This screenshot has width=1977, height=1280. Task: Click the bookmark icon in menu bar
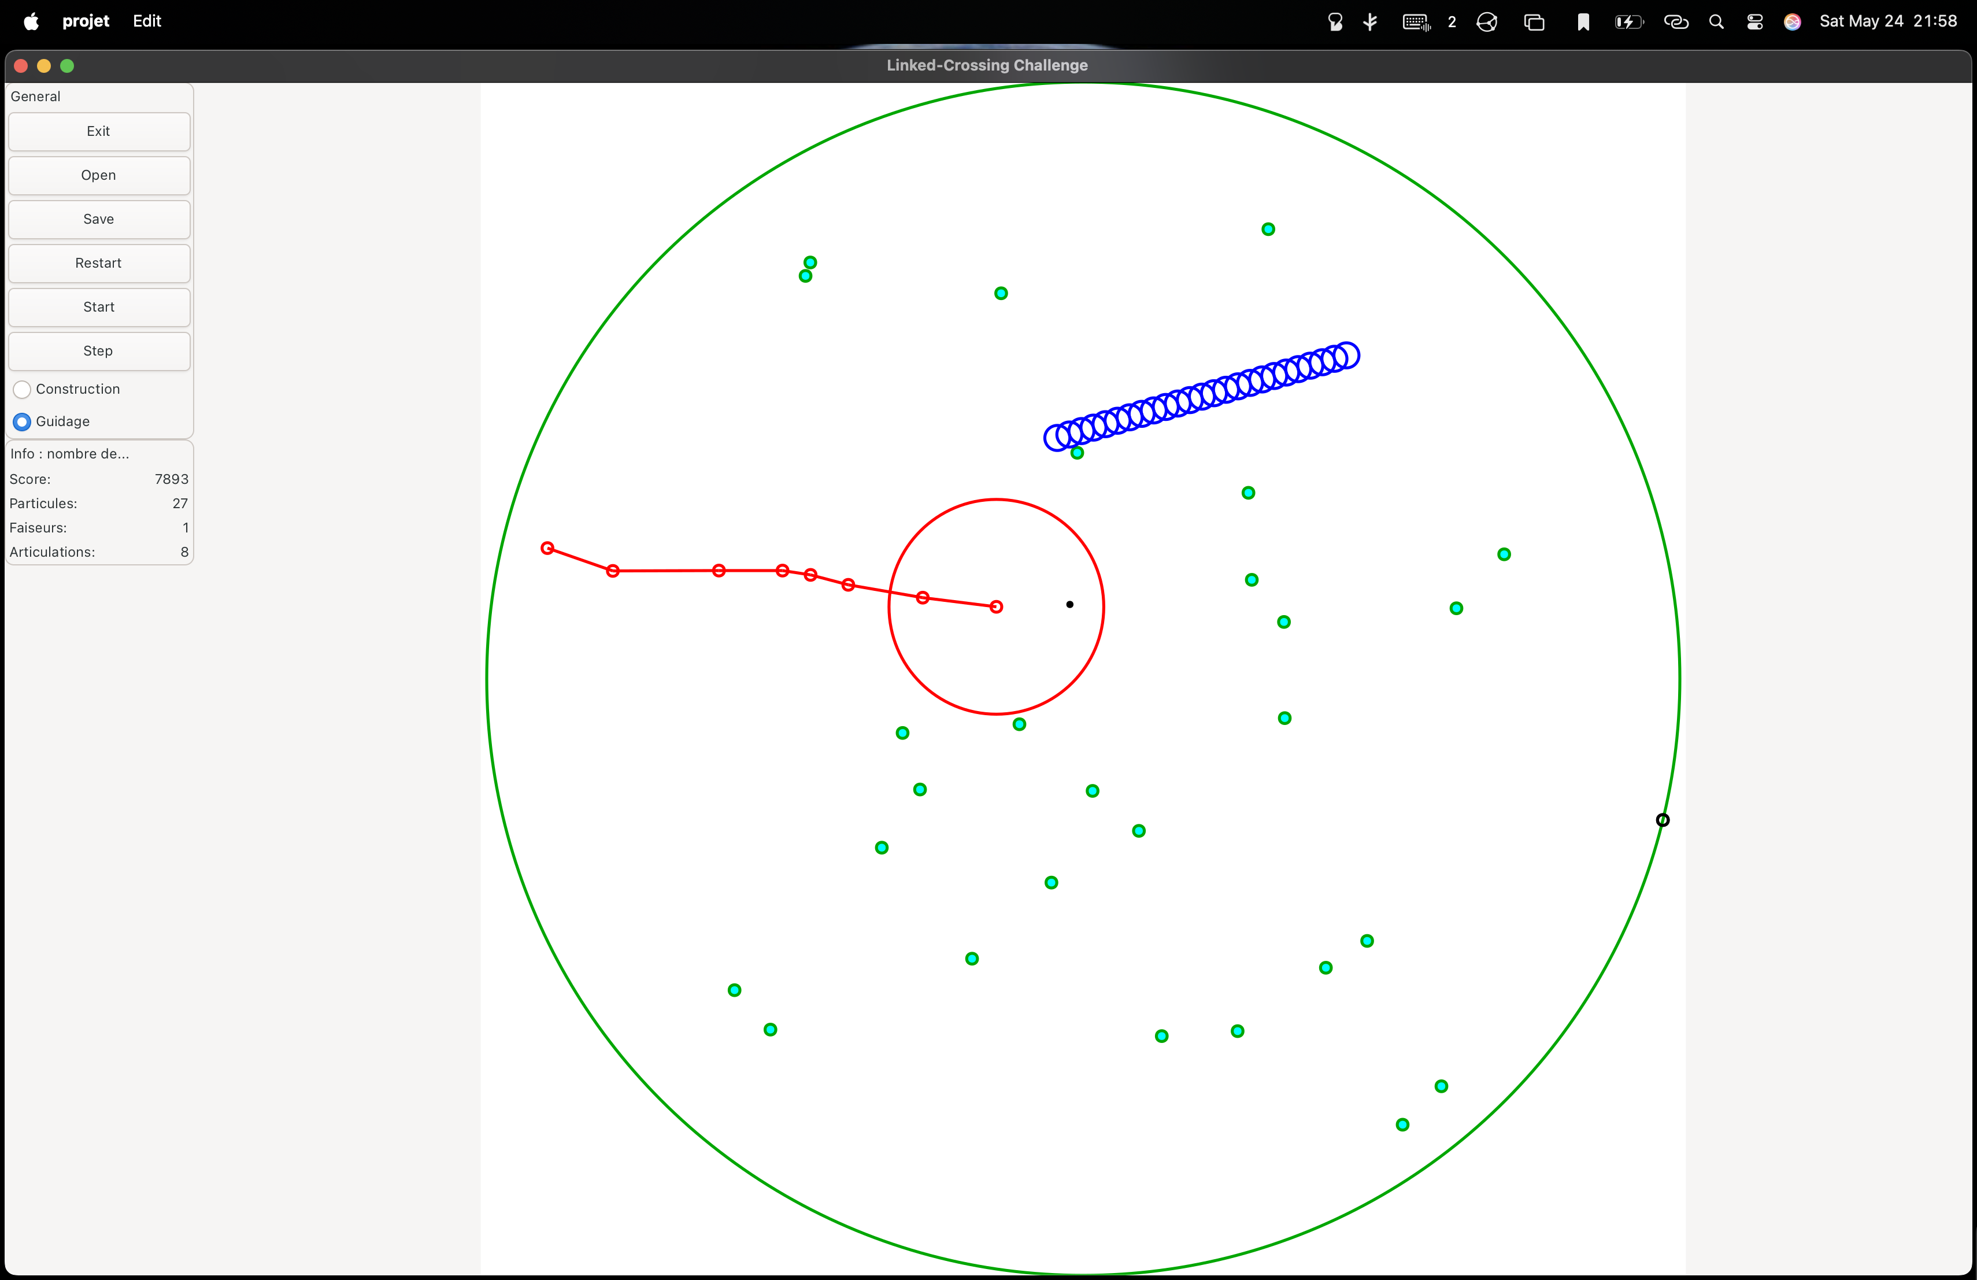(x=1583, y=21)
